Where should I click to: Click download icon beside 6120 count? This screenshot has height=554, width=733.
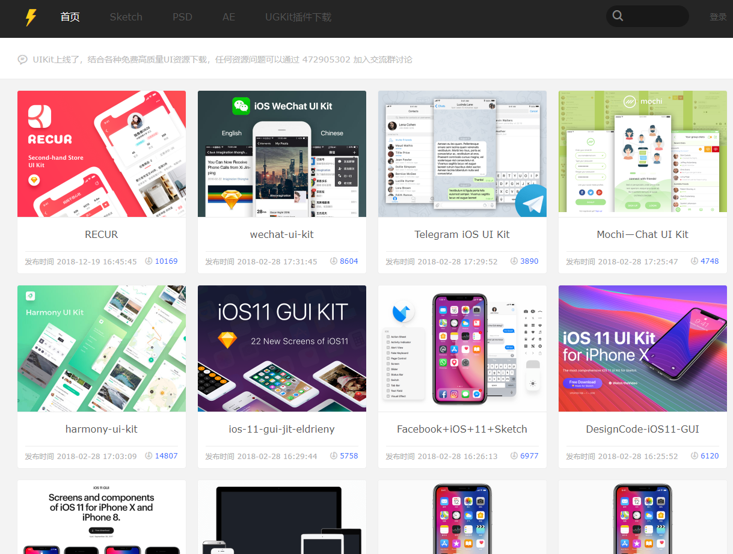[695, 456]
